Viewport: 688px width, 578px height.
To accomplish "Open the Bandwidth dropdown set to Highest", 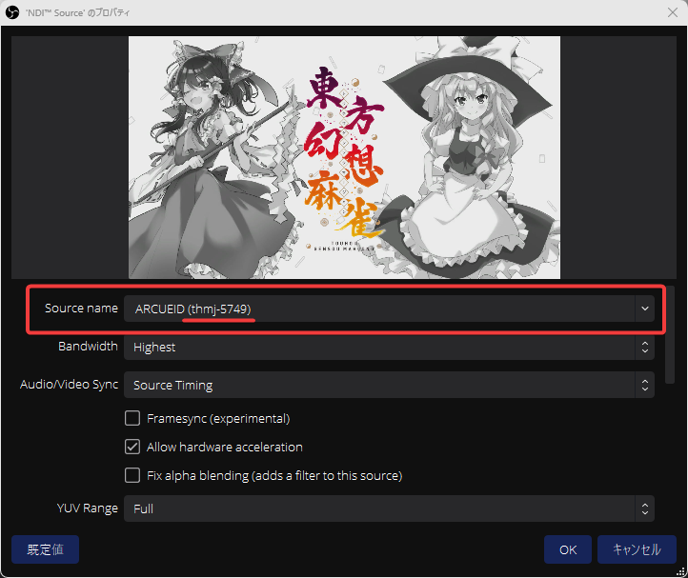I will (x=389, y=347).
